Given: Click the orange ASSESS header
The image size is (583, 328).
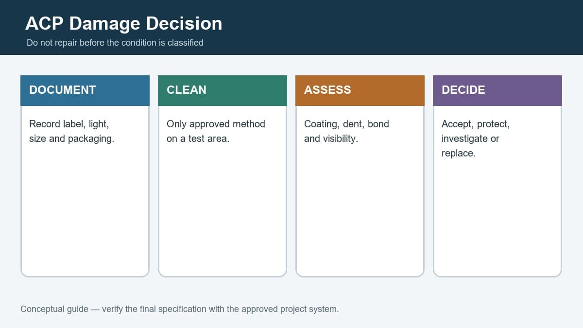Looking at the screenshot, I should click(x=360, y=90).
